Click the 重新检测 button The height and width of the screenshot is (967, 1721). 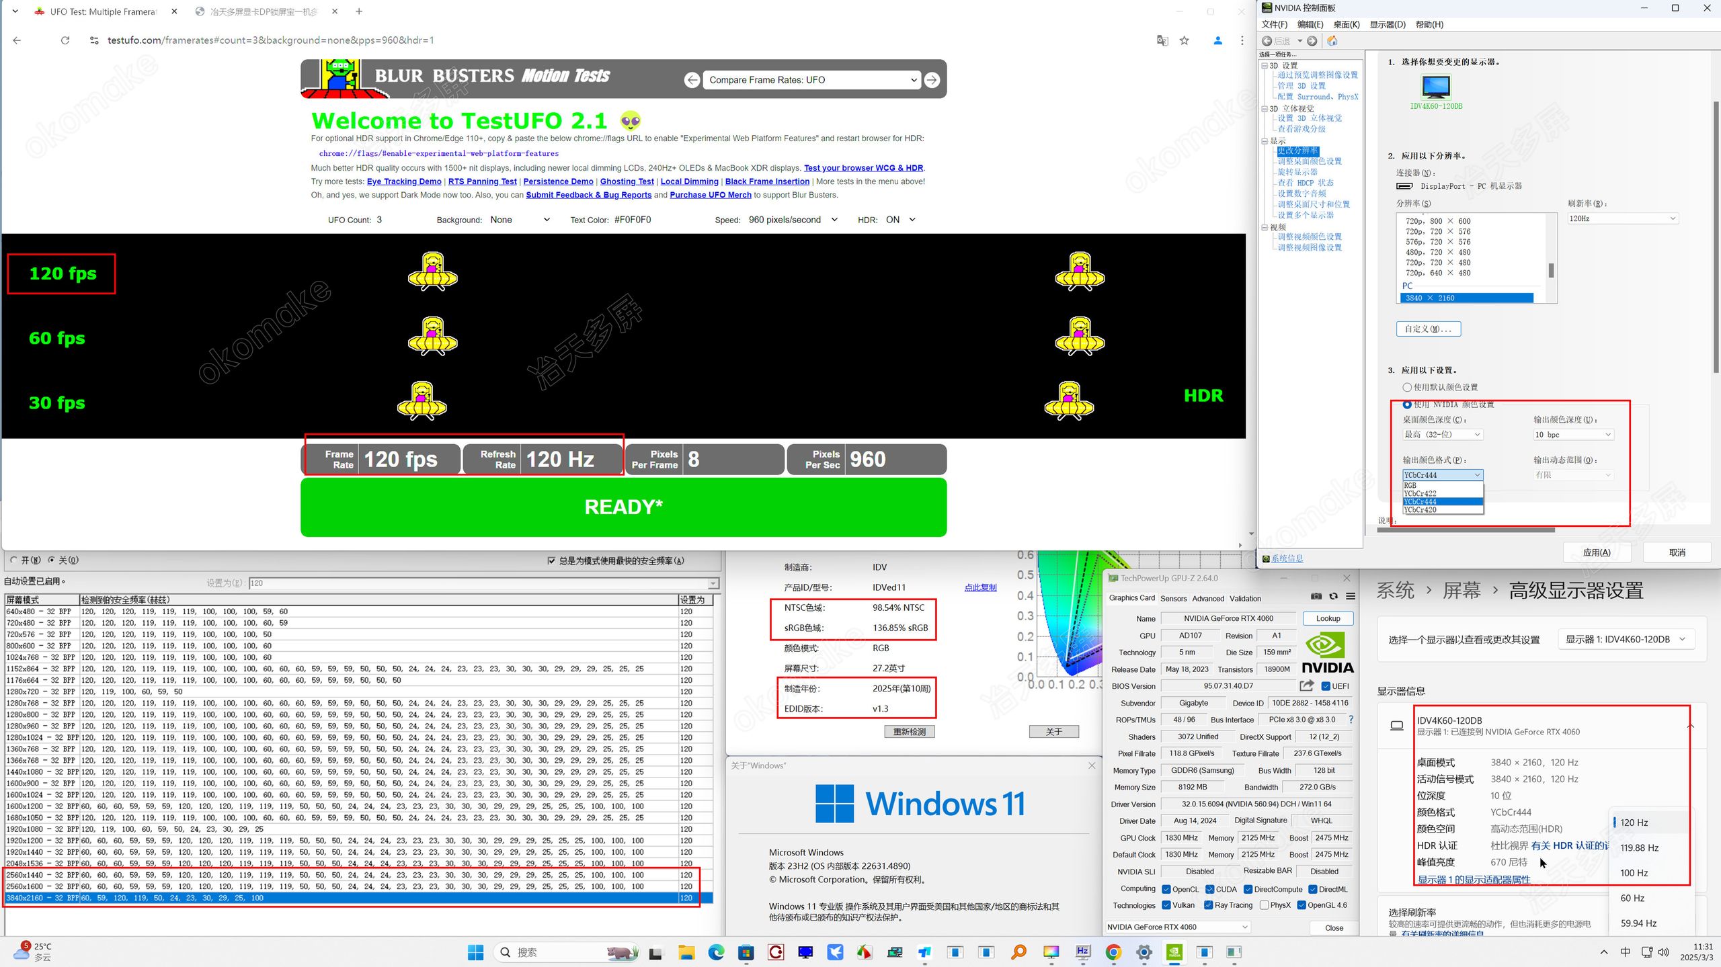[909, 732]
